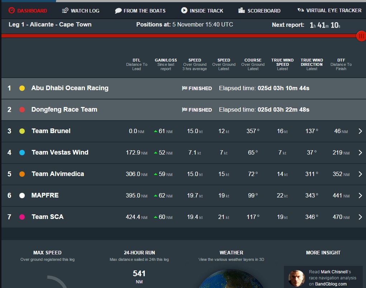The width and height of the screenshot is (366, 288).
Task: Open the Virtual Eye Tracker tab
Action: tap(329, 10)
